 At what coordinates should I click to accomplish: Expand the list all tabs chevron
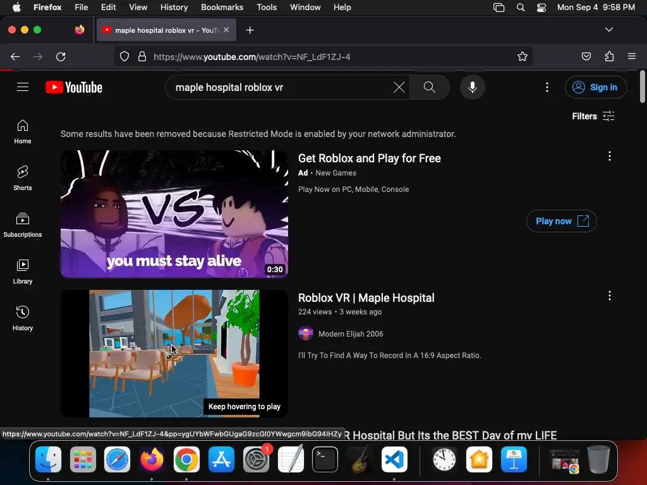click(609, 30)
